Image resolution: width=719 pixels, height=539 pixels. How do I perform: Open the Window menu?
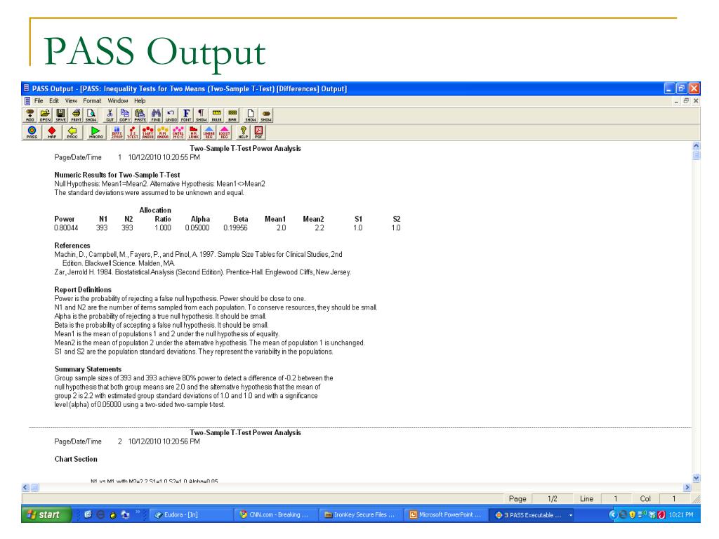118,101
